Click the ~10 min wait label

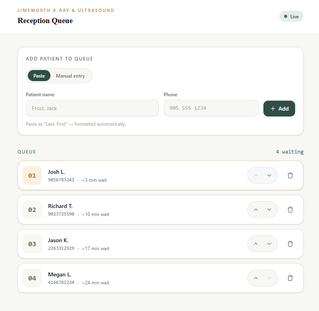(x=95, y=214)
